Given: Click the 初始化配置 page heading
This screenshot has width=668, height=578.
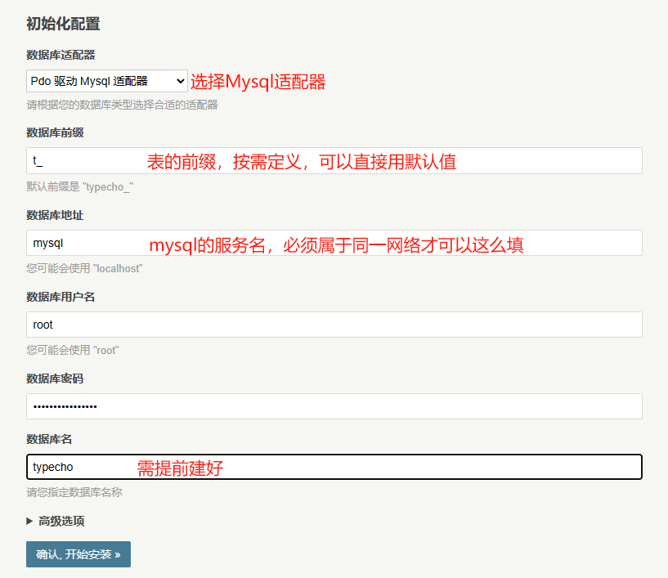Looking at the screenshot, I should (x=63, y=24).
